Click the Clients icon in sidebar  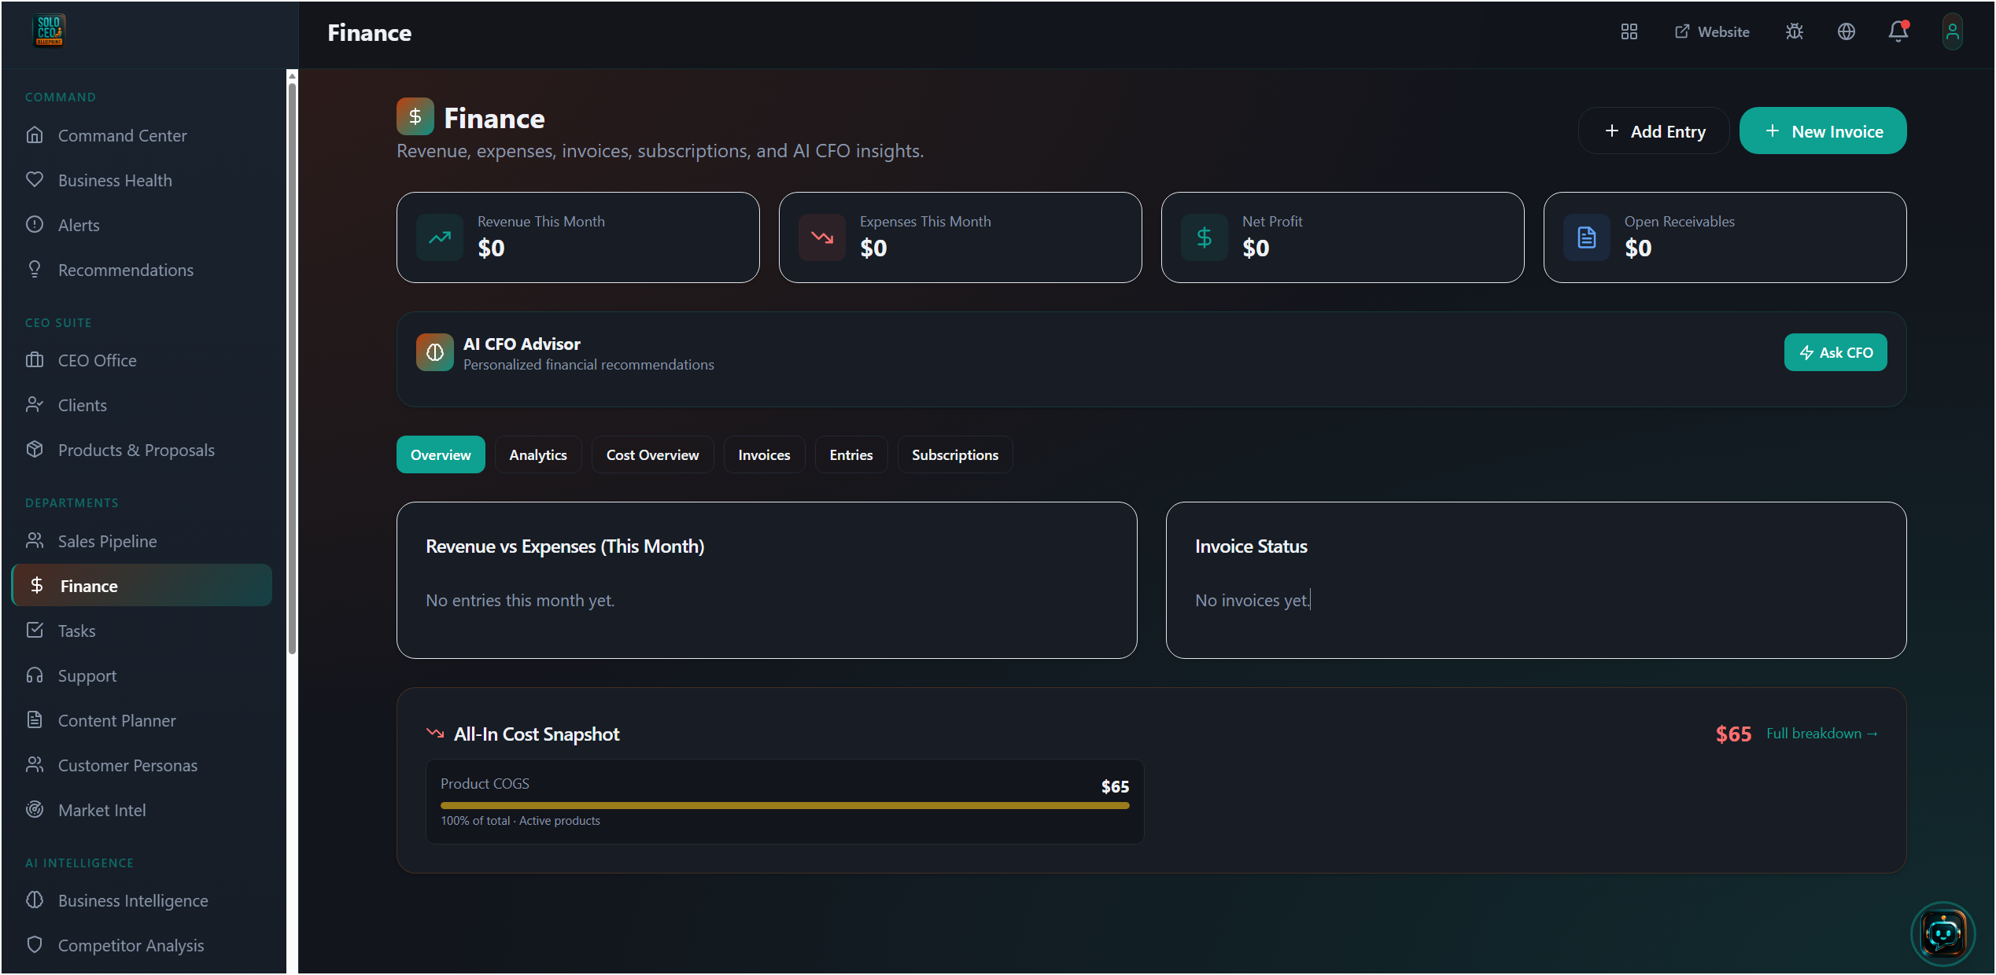tap(35, 405)
